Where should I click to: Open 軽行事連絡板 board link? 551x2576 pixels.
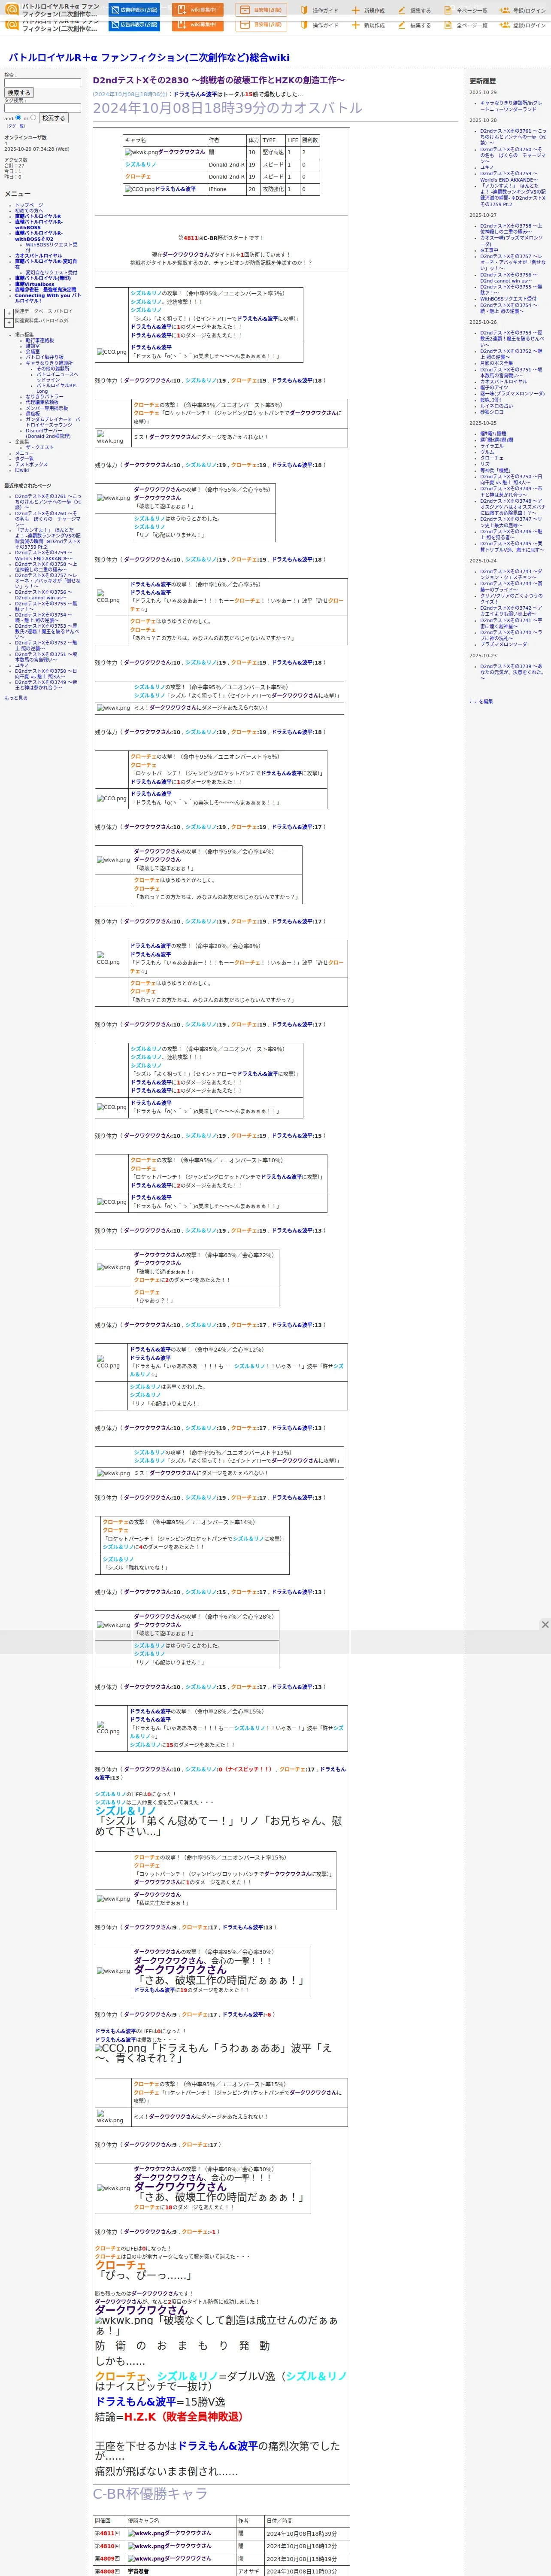(x=40, y=340)
